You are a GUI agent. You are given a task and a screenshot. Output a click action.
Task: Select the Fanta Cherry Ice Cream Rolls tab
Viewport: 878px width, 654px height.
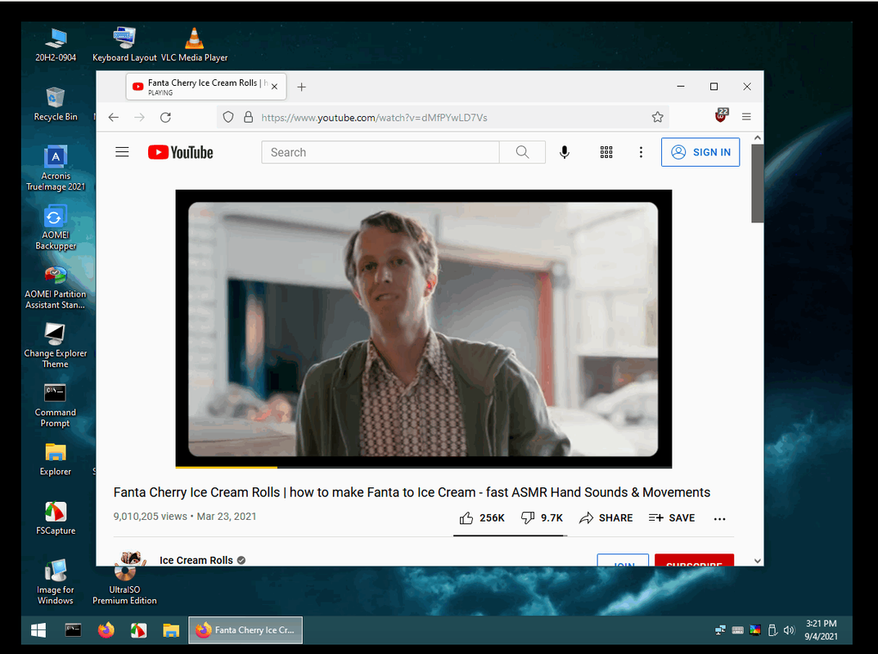click(206, 87)
